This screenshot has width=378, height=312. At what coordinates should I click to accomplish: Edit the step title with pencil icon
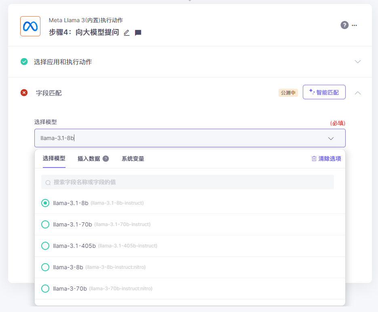click(127, 33)
